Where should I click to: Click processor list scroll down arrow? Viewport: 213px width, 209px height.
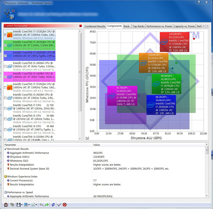point(80,139)
